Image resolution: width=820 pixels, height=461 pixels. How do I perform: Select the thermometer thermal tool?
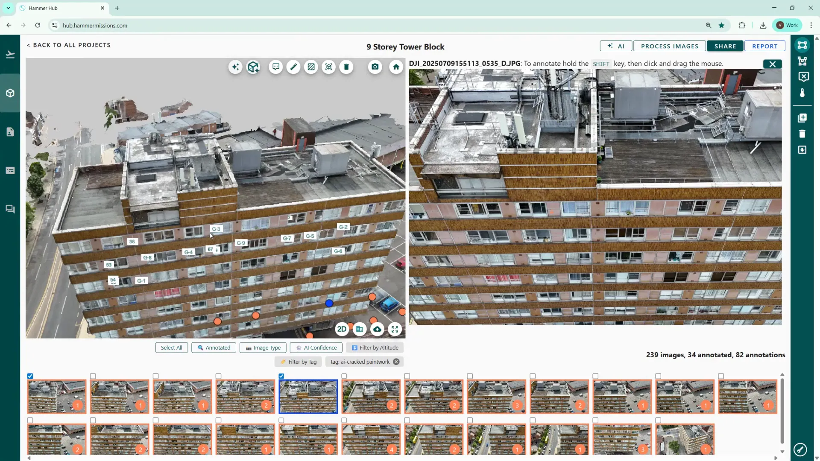coord(802,93)
